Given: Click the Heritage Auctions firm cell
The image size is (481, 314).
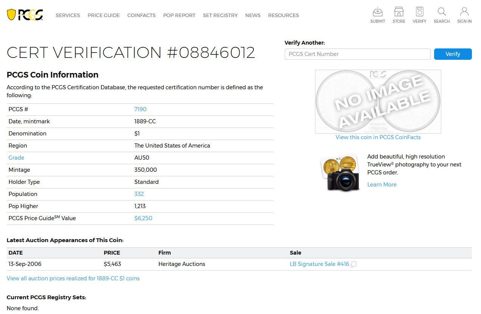Looking at the screenshot, I should click(x=182, y=264).
